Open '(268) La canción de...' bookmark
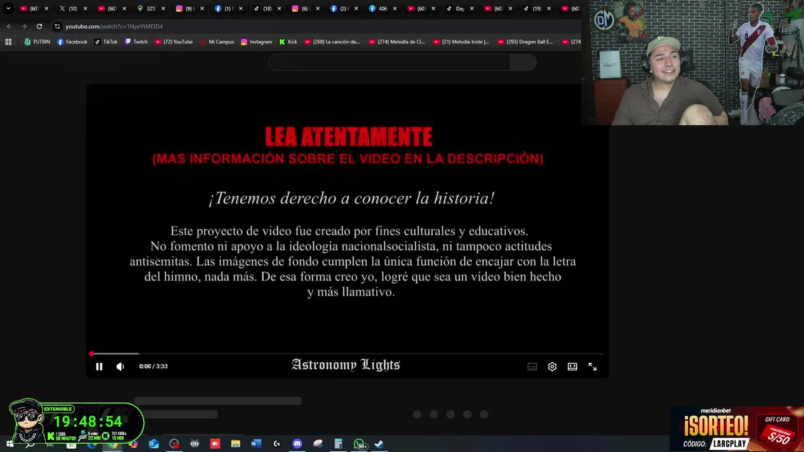The height and width of the screenshot is (452, 804). pos(332,42)
